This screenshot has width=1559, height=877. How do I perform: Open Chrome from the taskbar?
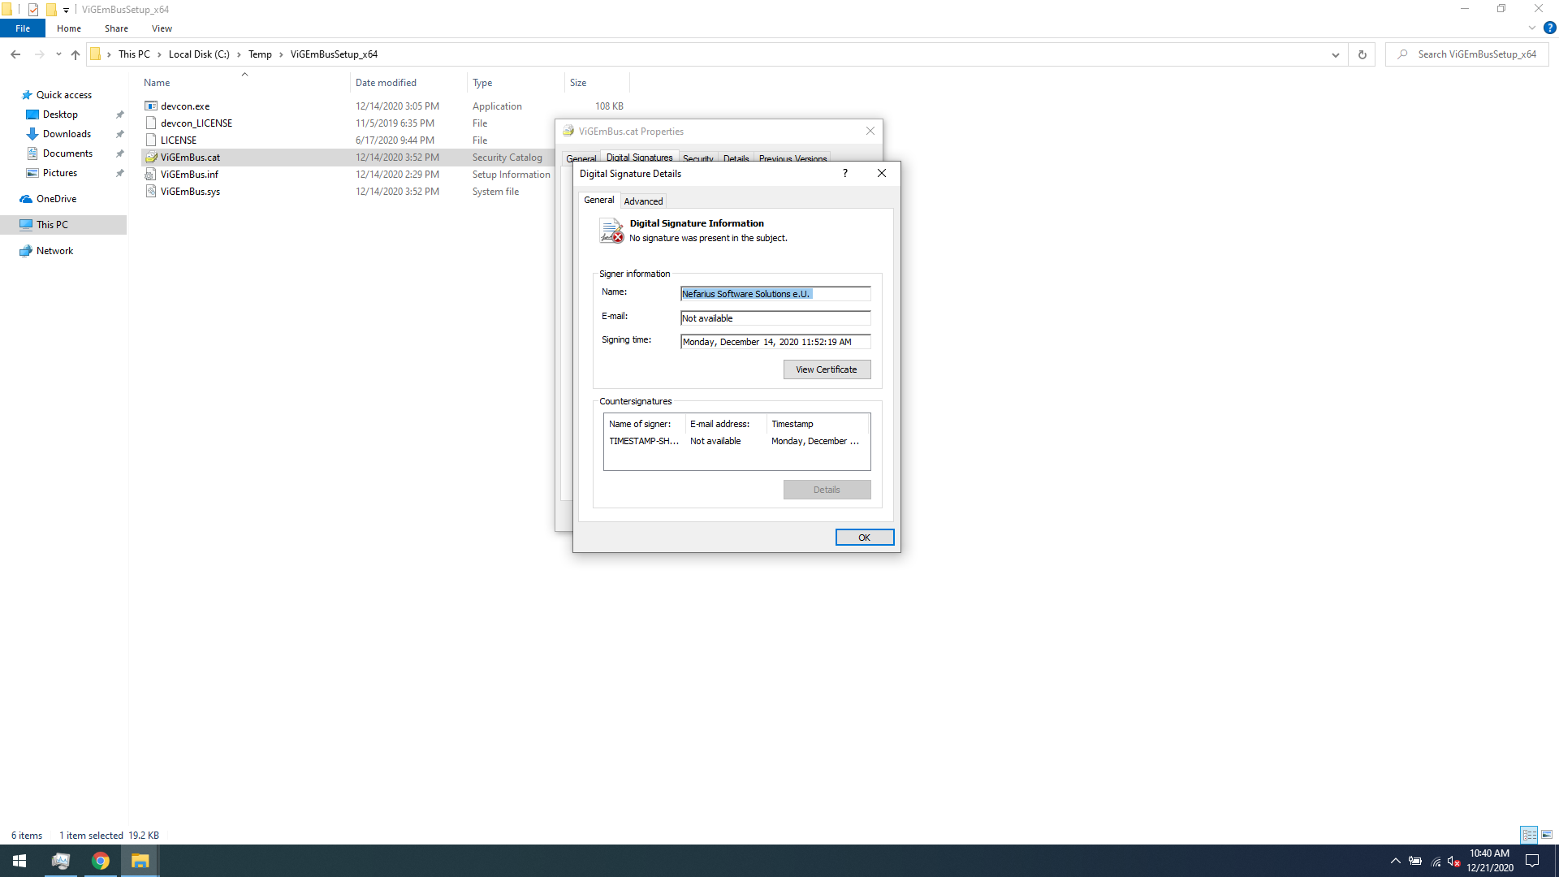click(101, 861)
